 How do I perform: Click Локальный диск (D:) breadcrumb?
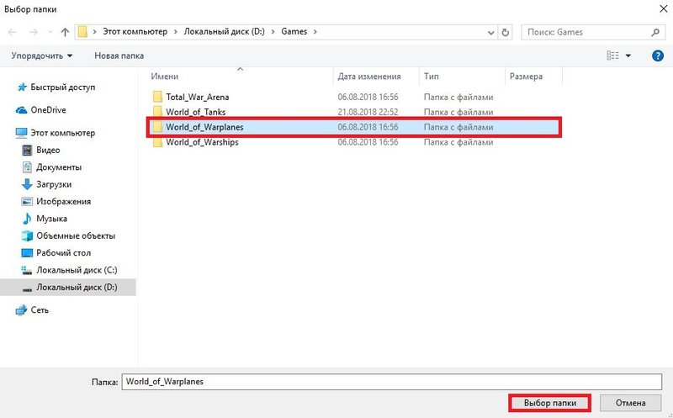[224, 32]
